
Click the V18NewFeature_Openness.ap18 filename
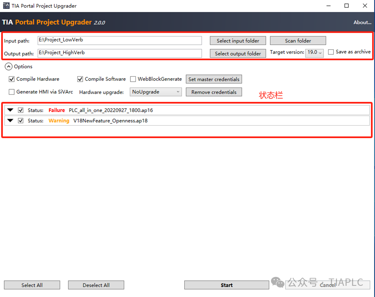110,121
